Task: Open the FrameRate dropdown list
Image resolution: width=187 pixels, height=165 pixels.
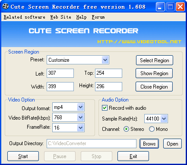Action: [80, 128]
